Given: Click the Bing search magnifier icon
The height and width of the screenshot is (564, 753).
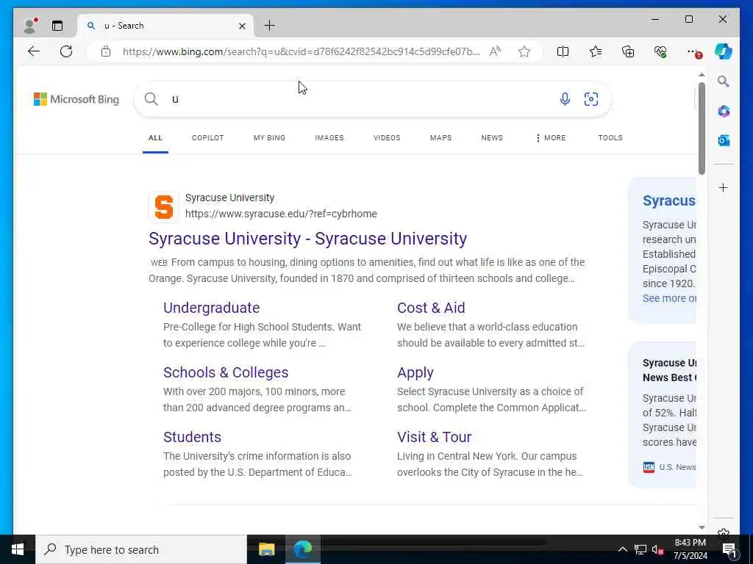Looking at the screenshot, I should click(x=151, y=99).
